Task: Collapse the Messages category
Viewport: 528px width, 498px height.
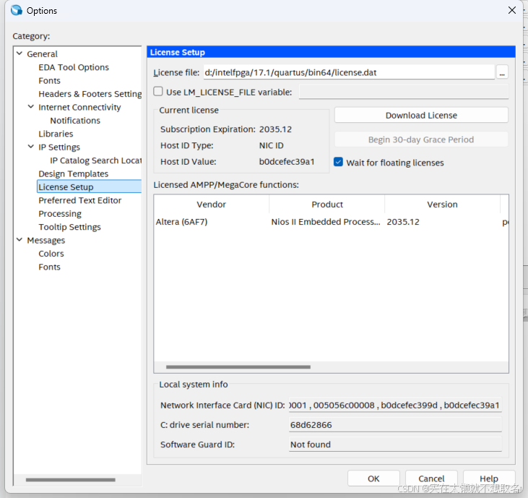Action: coord(20,240)
